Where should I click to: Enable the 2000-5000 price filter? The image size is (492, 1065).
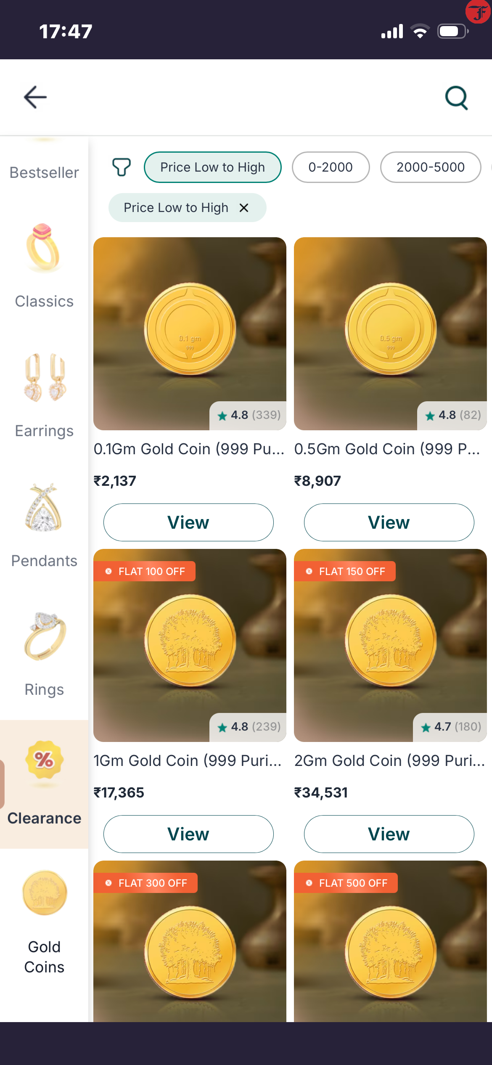coord(430,167)
